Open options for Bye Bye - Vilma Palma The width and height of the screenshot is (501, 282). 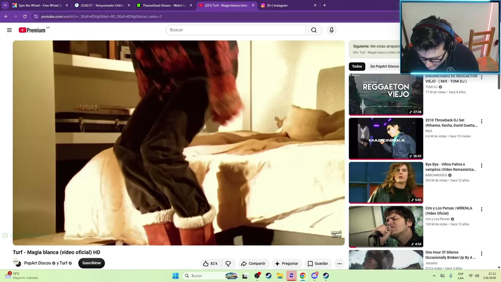(481, 166)
